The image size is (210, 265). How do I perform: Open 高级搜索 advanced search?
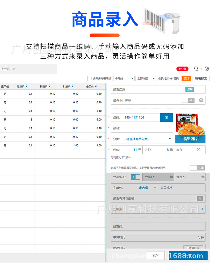(x=201, y=78)
